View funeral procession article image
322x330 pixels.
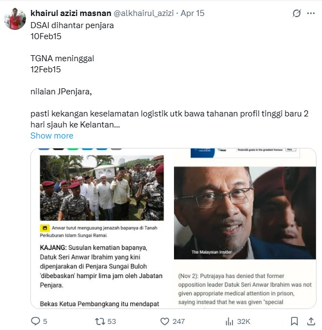[x=102, y=188]
